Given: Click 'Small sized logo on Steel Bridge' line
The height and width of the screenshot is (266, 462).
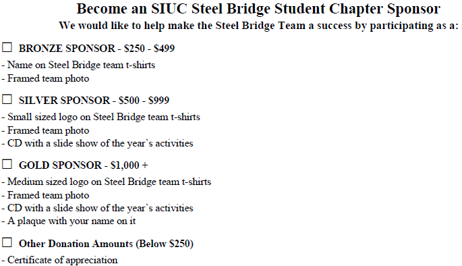Looking at the screenshot, I should (x=100, y=117).
